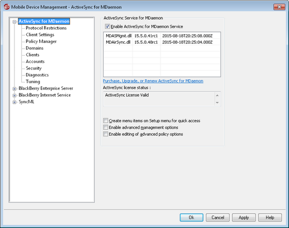
Task: Click license status scrollbar down arrow
Action: tap(217, 102)
